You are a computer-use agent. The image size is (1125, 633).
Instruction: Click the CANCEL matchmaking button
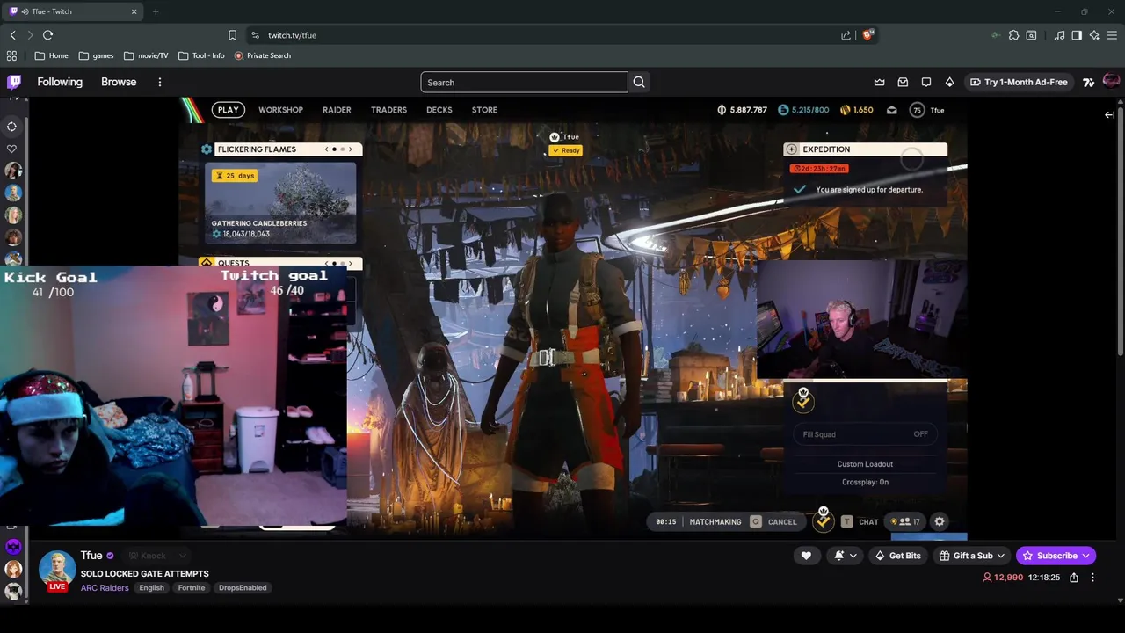click(x=774, y=521)
